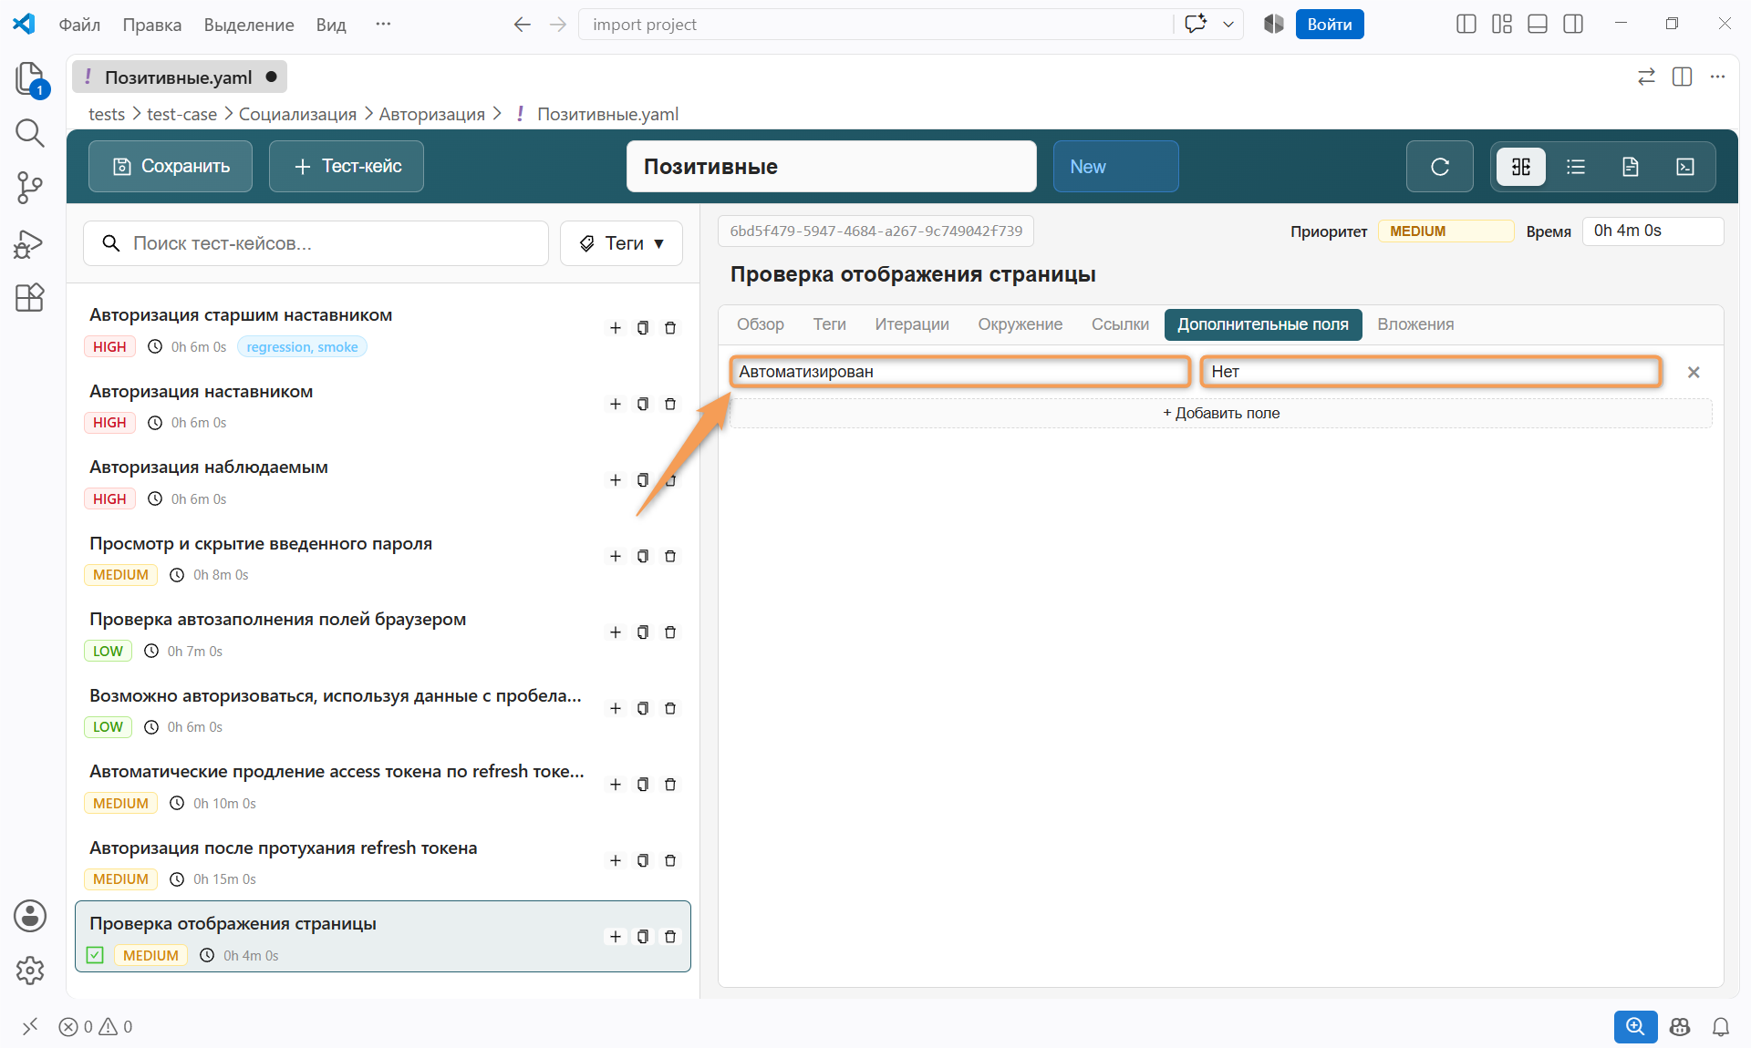Click the Сохранить button
Image resolution: width=1751 pixels, height=1048 pixels.
[x=171, y=167]
